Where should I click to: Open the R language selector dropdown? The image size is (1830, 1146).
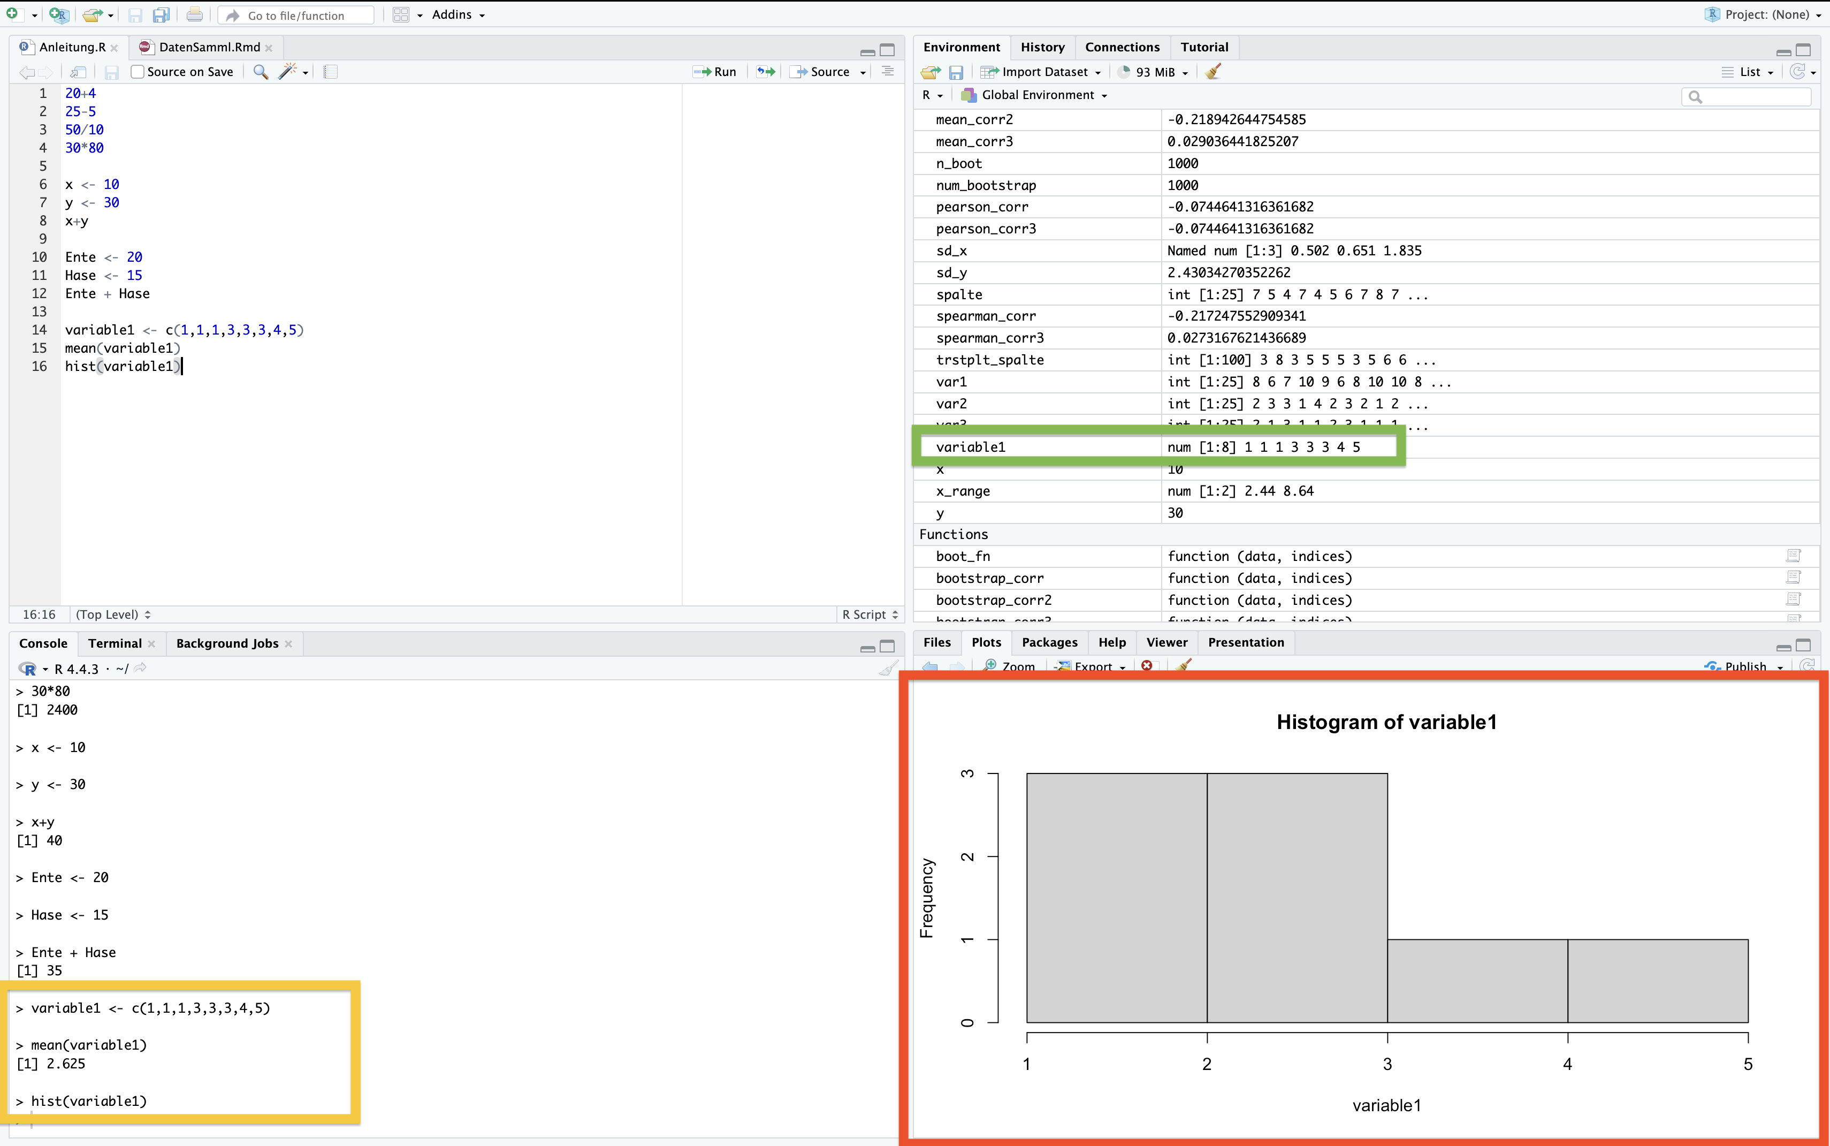pyautogui.click(x=933, y=95)
